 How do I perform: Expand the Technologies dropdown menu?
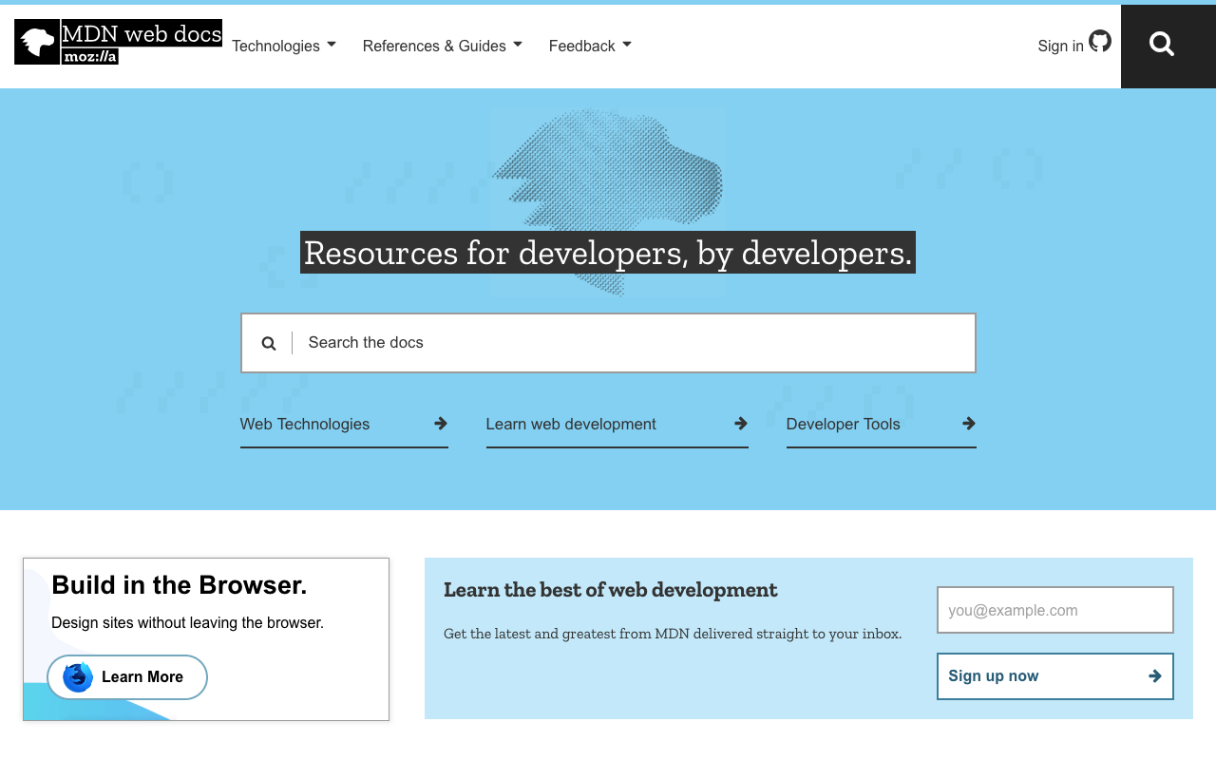click(283, 46)
